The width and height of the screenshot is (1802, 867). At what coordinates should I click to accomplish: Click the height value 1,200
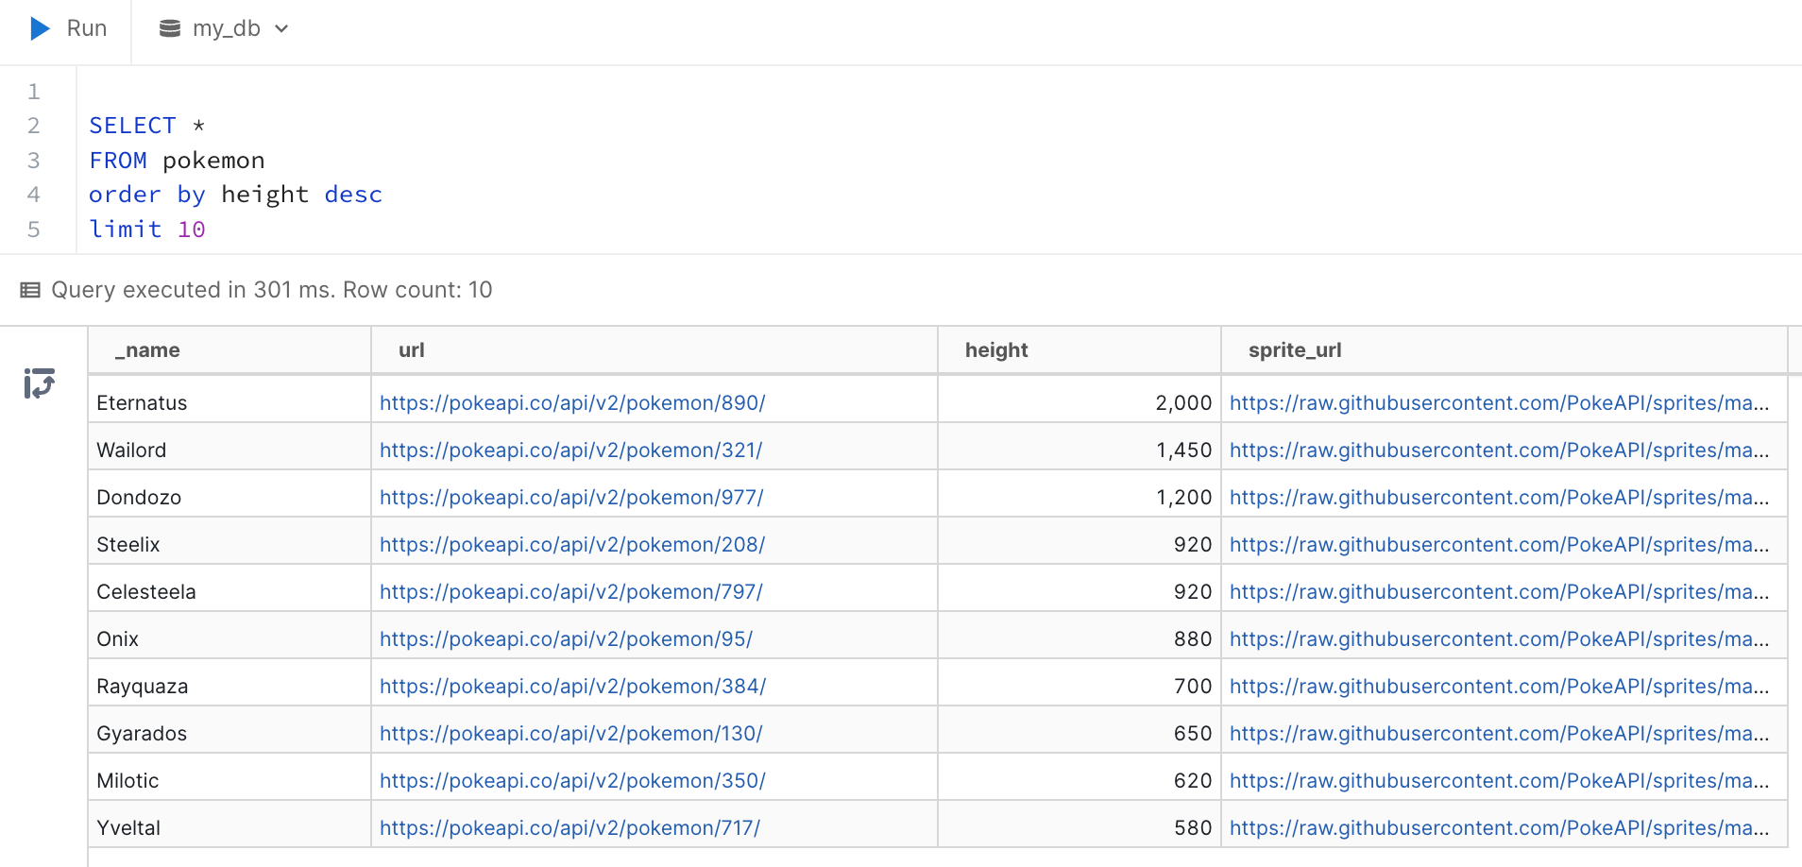1183,498
